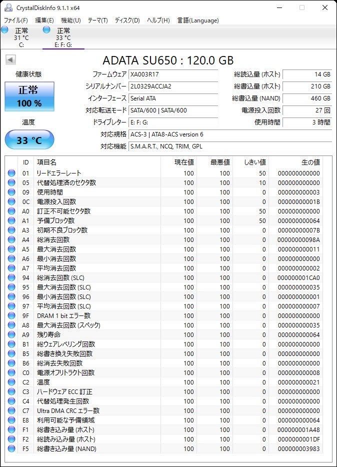Click the status orb in row 94 総消去回数 (SLC)
Screen dimensions: 337x467
click(x=11, y=277)
